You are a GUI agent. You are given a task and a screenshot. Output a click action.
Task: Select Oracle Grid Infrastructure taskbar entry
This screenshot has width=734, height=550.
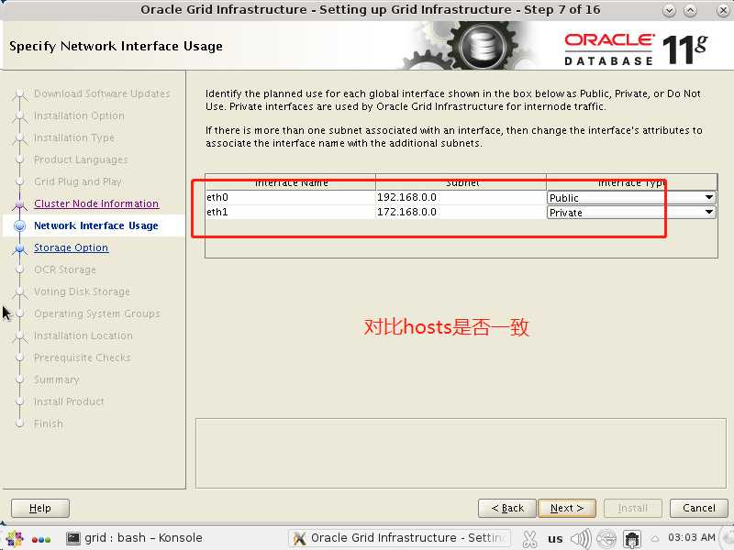(399, 538)
